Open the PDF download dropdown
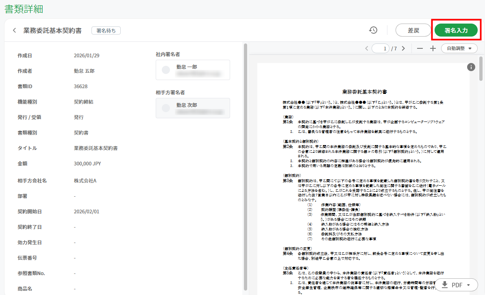Screen dimensions: 485x295 point(456,285)
